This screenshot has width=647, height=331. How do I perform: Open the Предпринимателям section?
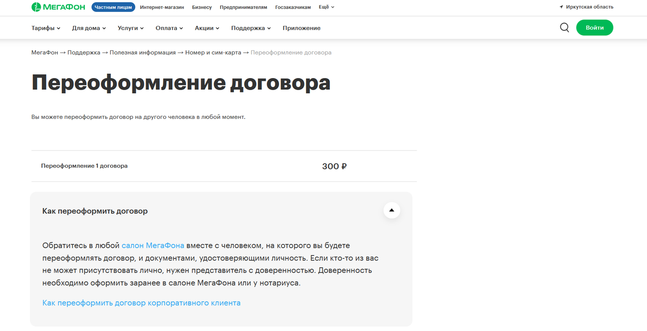[243, 7]
